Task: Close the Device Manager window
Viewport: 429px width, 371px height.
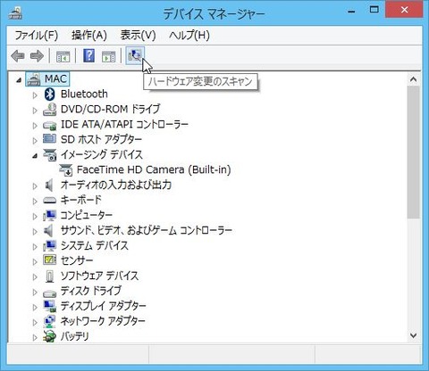Action: 404,10
